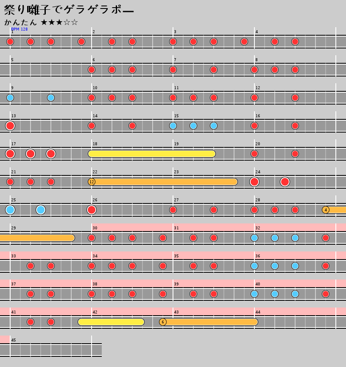Click the song title 祭り囃子でゲラゲラポー
Image resolution: width=346 pixels, height=367 pixels.
(69, 10)
